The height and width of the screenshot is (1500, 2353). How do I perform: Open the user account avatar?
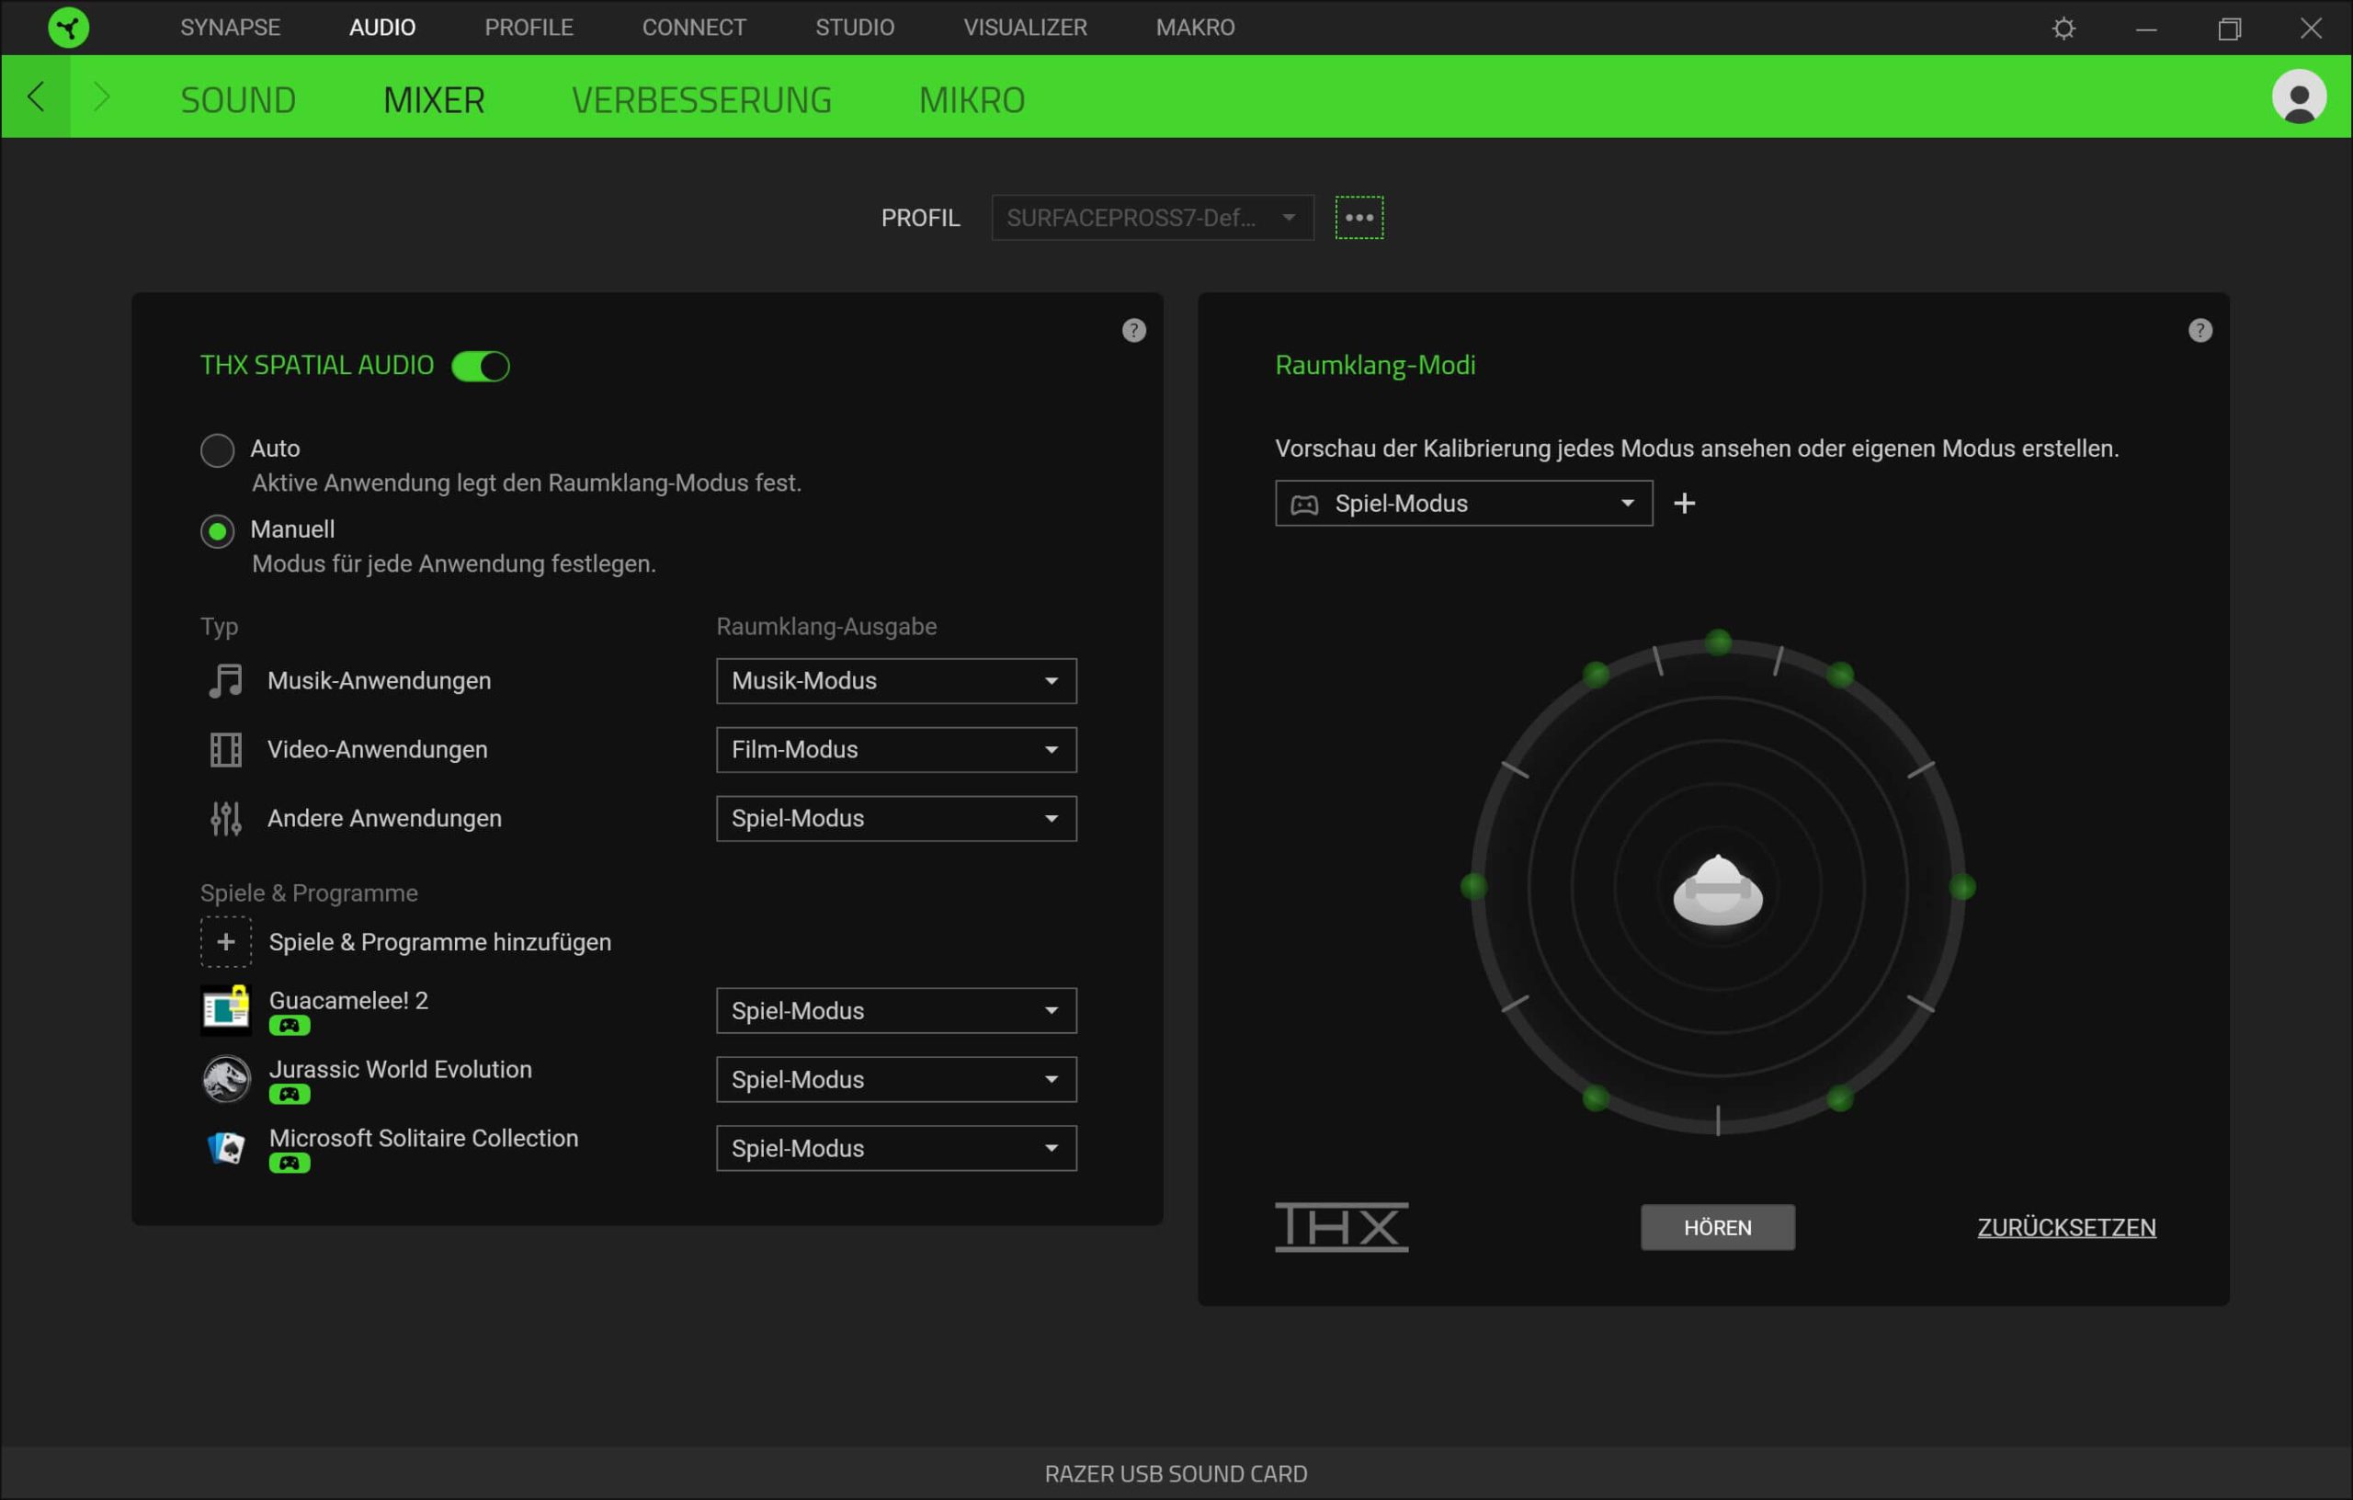2298,97
